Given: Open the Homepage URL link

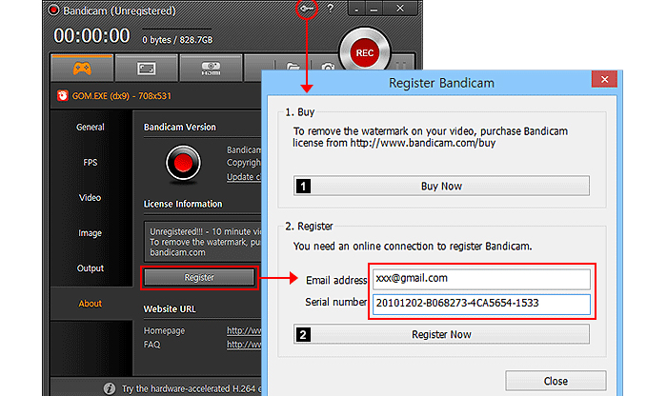Looking at the screenshot, I should (244, 330).
